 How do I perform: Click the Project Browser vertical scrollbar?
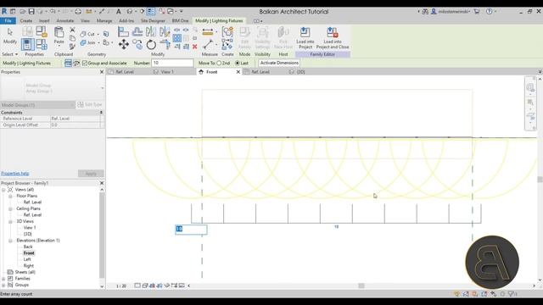coord(102,236)
